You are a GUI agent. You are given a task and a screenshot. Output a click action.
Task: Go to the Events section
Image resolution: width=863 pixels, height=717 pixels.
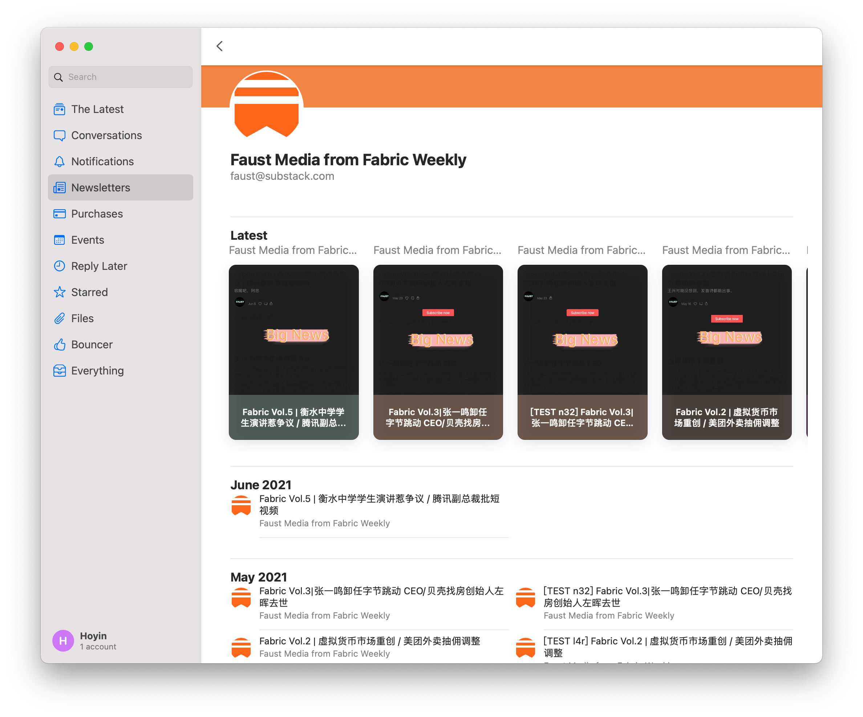(x=88, y=240)
